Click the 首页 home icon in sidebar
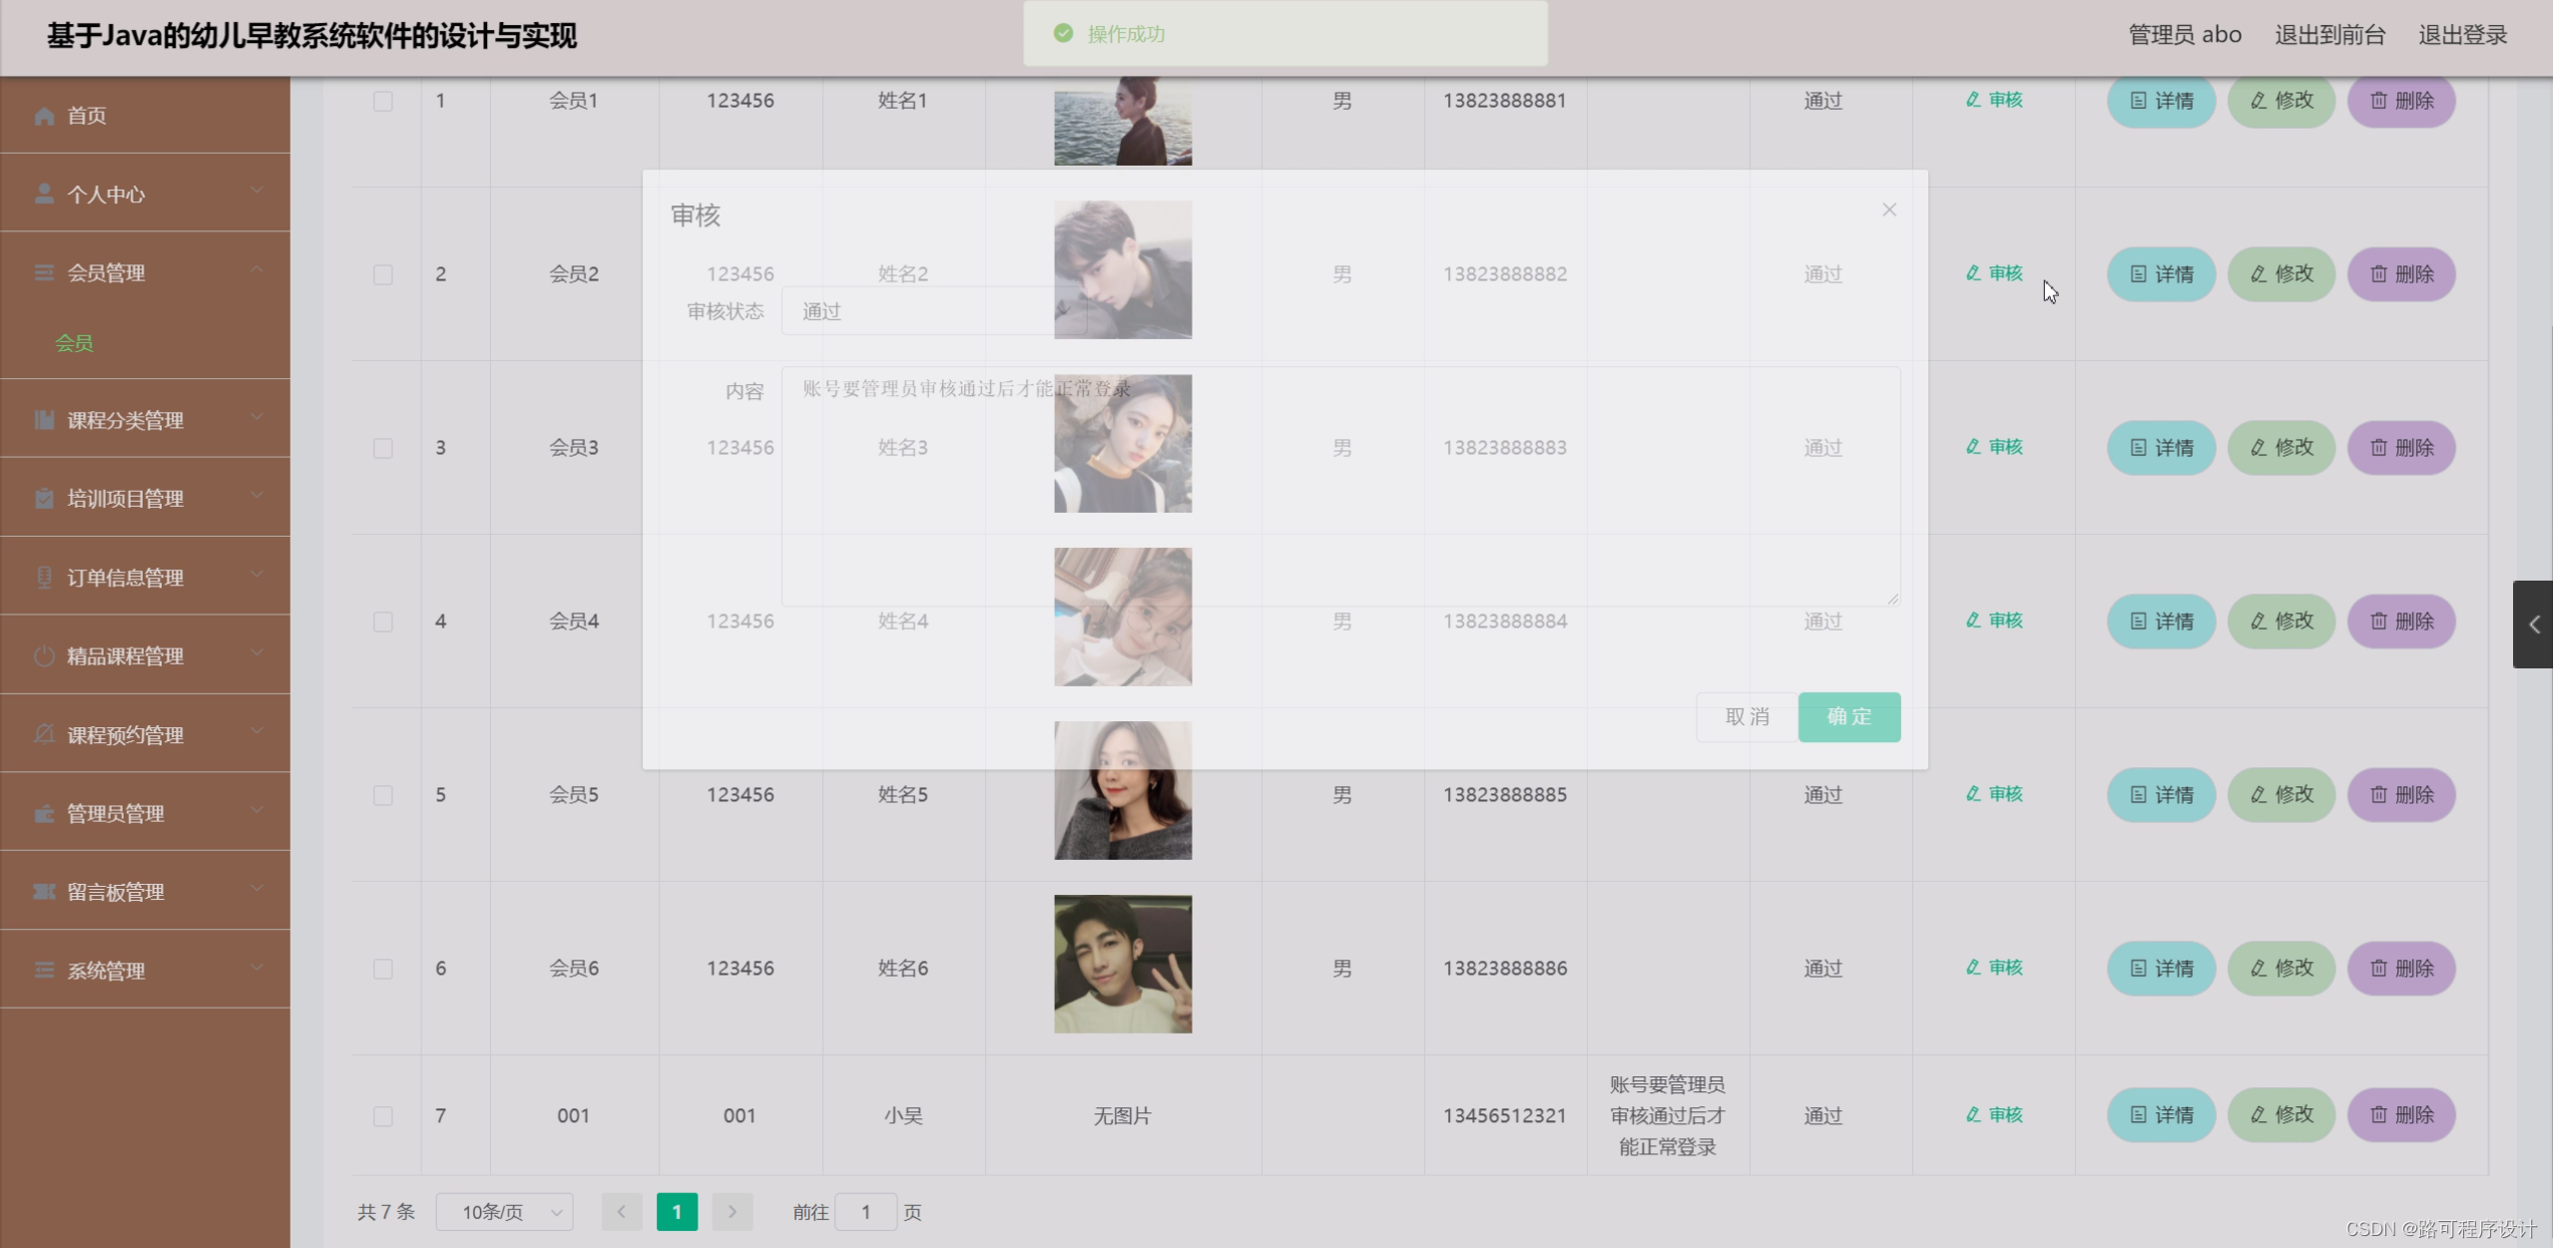 tap(44, 116)
